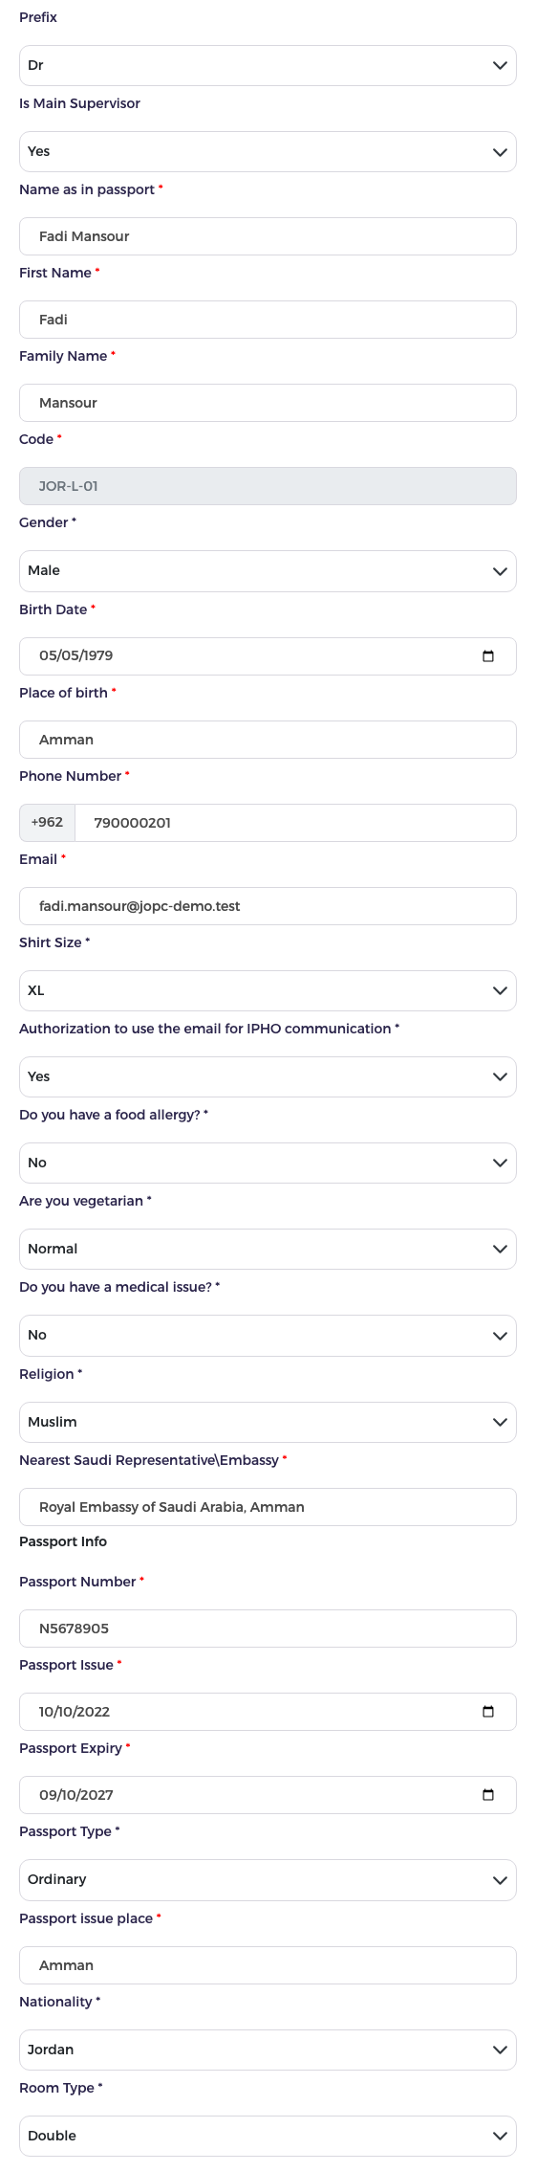Viewport: 536px width, 2172px height.
Task: Click the Family Name input field
Action: pos(268,403)
